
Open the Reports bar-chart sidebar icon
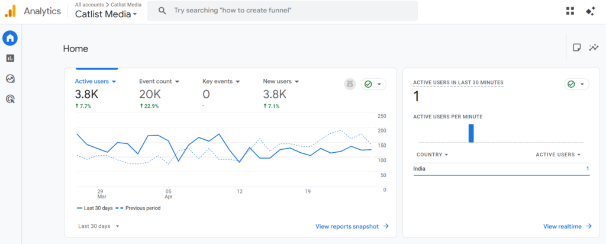10,59
